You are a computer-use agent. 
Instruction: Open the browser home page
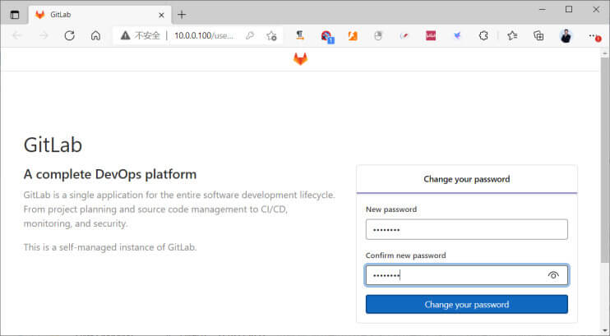click(x=95, y=36)
